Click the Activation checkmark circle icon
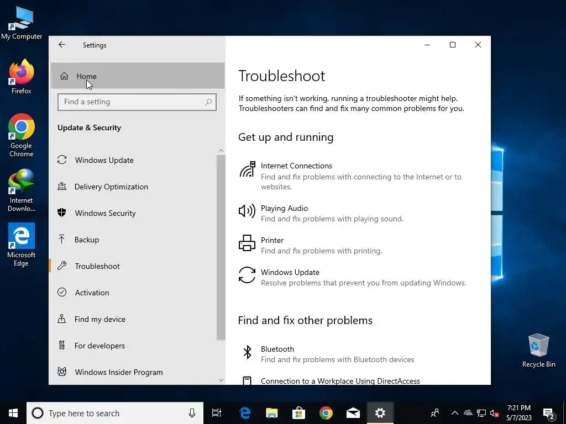Screen dimensions: 566x424 point(62,292)
